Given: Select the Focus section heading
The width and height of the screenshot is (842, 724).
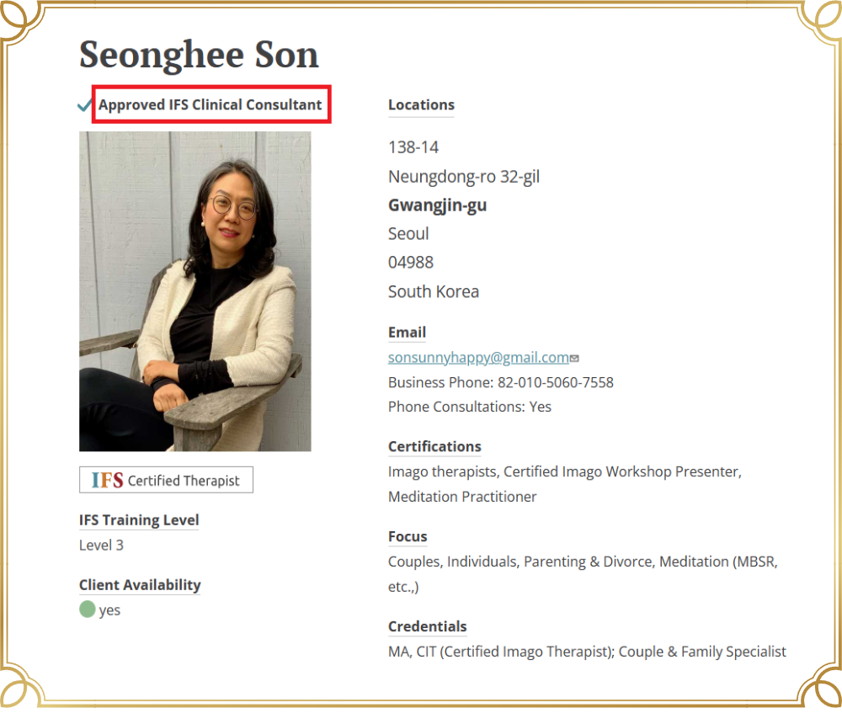Looking at the screenshot, I should click(x=408, y=537).
